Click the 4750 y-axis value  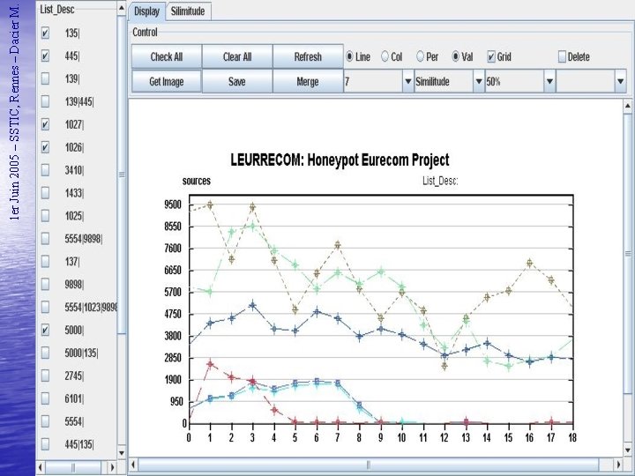[173, 315]
